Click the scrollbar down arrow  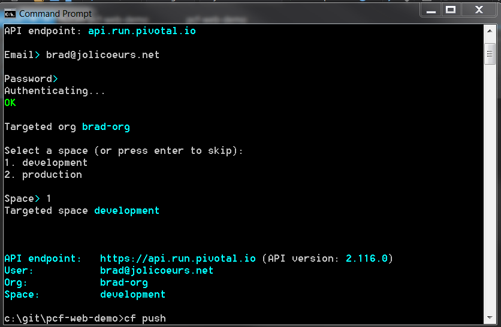click(x=490, y=318)
